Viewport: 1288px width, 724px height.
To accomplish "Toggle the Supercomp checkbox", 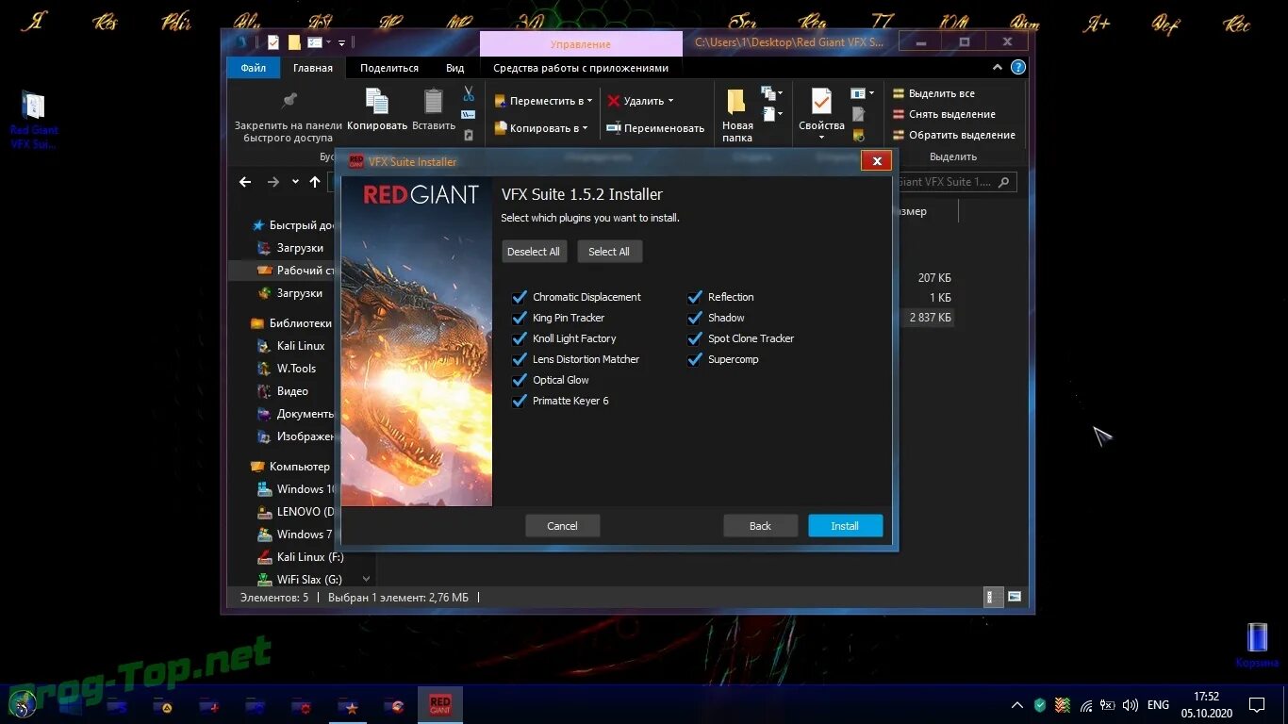I will [695, 359].
